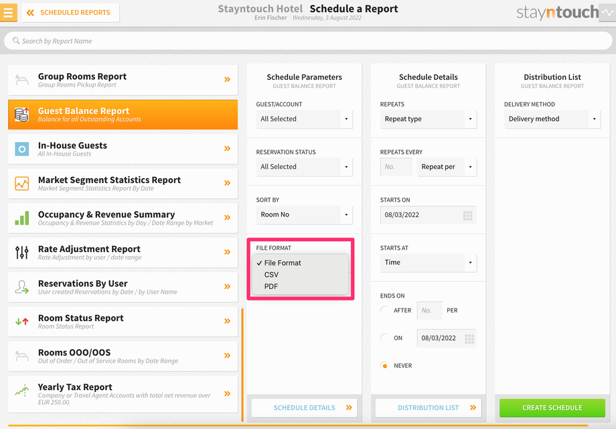Open calendar picker for Starts On date
This screenshot has width=616, height=429.
pyautogui.click(x=467, y=215)
